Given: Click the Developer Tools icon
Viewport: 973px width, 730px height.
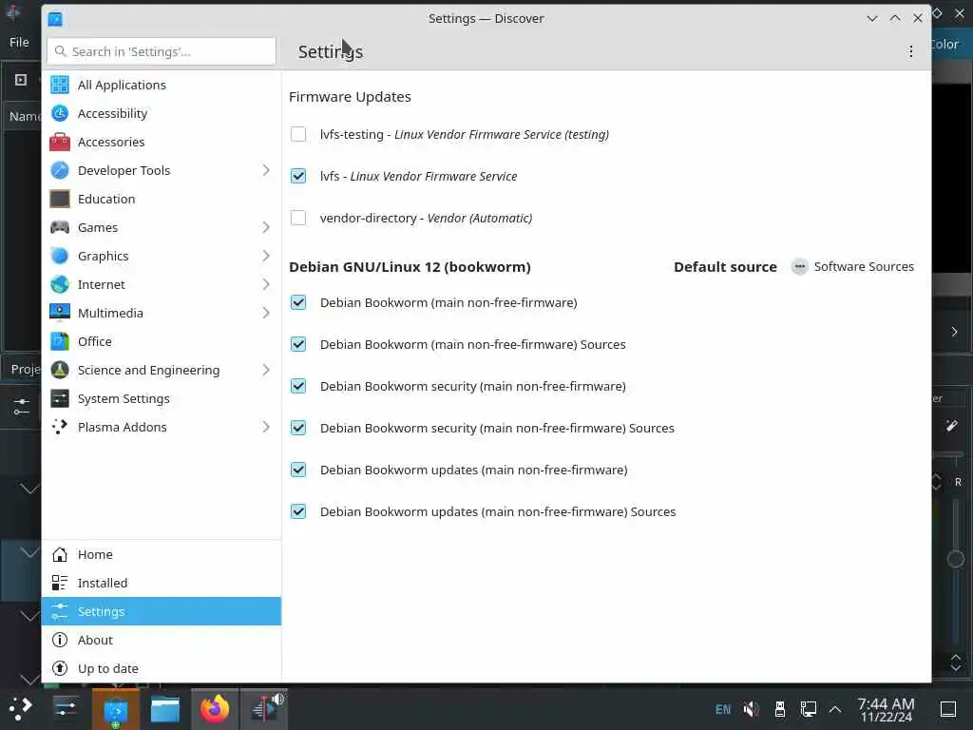Looking at the screenshot, I should [x=60, y=171].
